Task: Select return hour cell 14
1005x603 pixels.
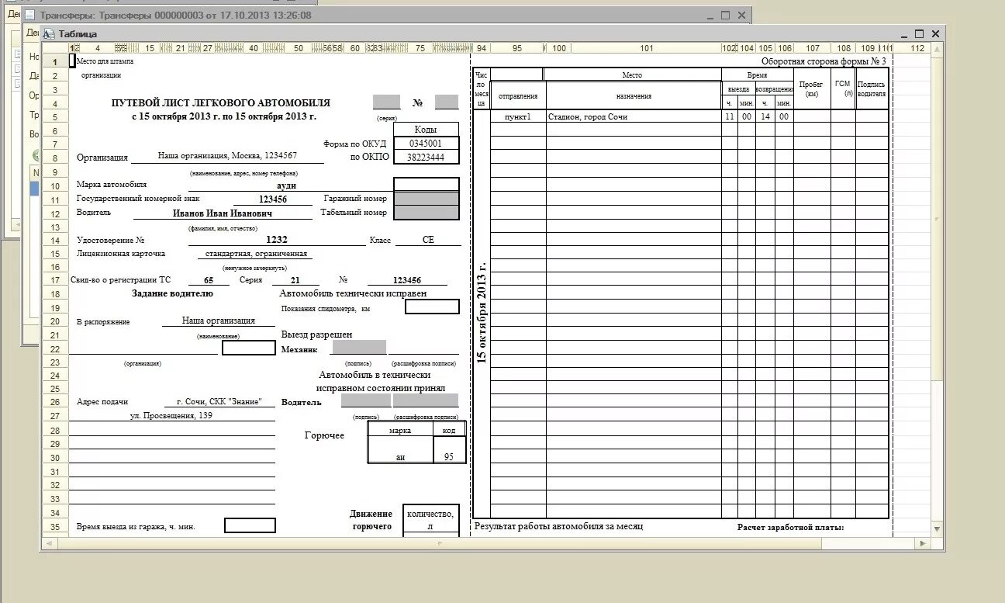Action: click(765, 116)
